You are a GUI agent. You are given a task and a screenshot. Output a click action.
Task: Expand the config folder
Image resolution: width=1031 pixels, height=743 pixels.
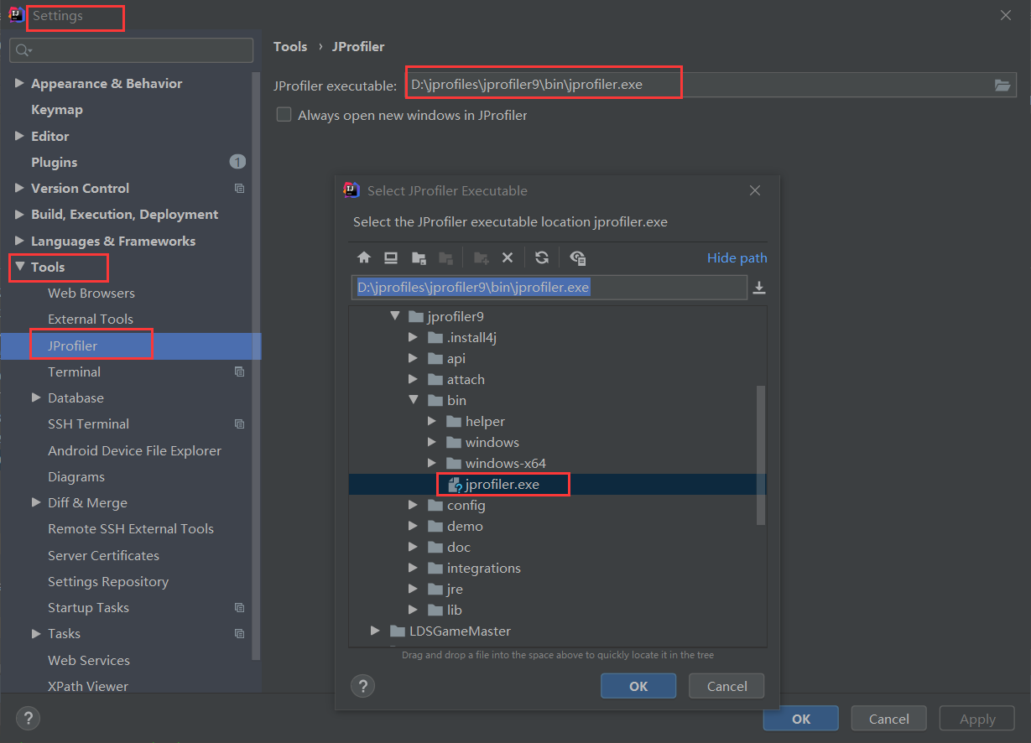click(x=413, y=505)
